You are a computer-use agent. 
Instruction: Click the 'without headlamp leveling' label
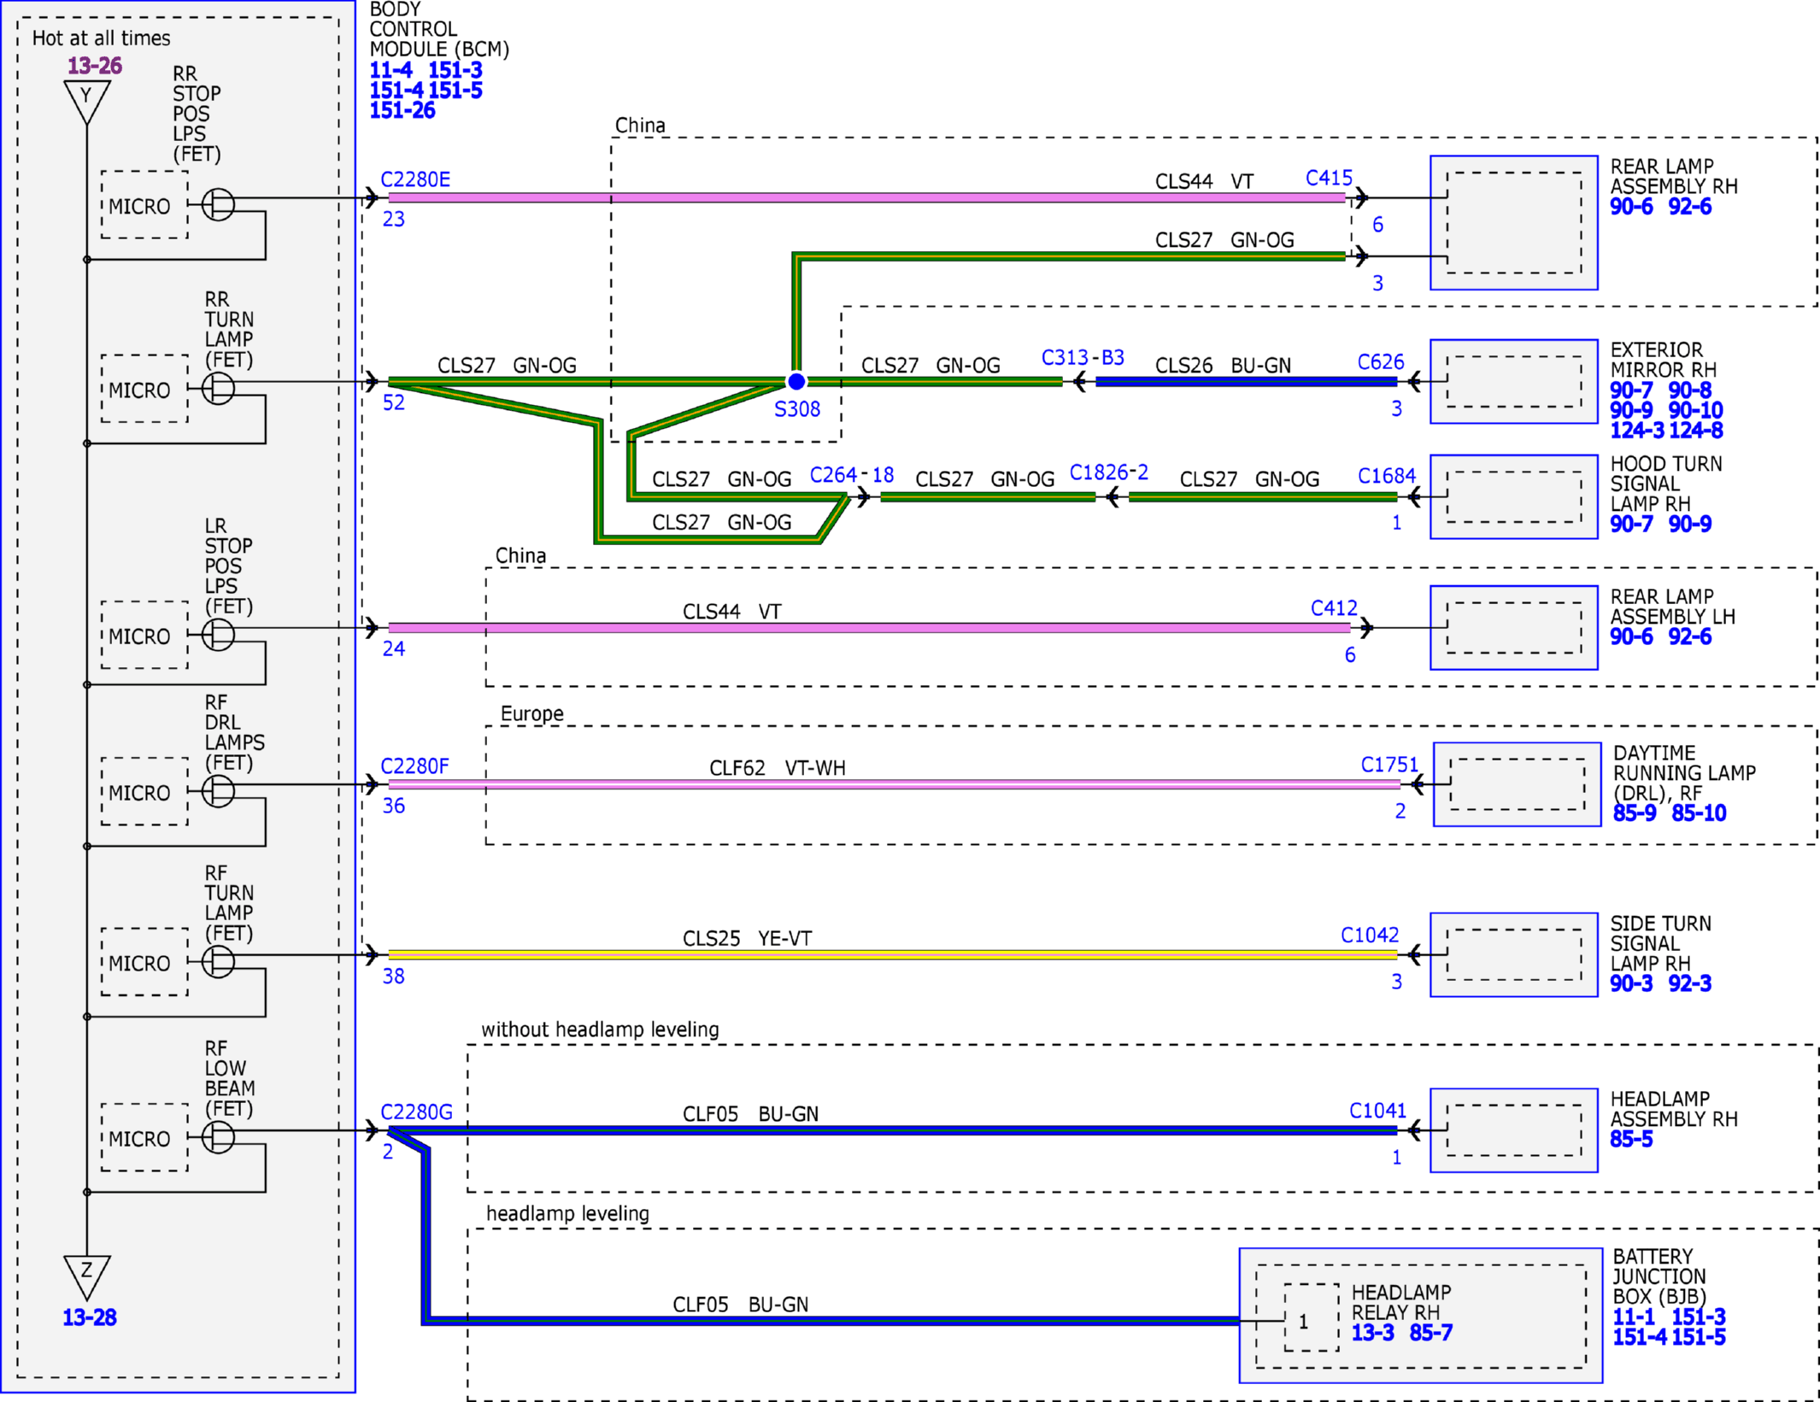click(x=600, y=1030)
